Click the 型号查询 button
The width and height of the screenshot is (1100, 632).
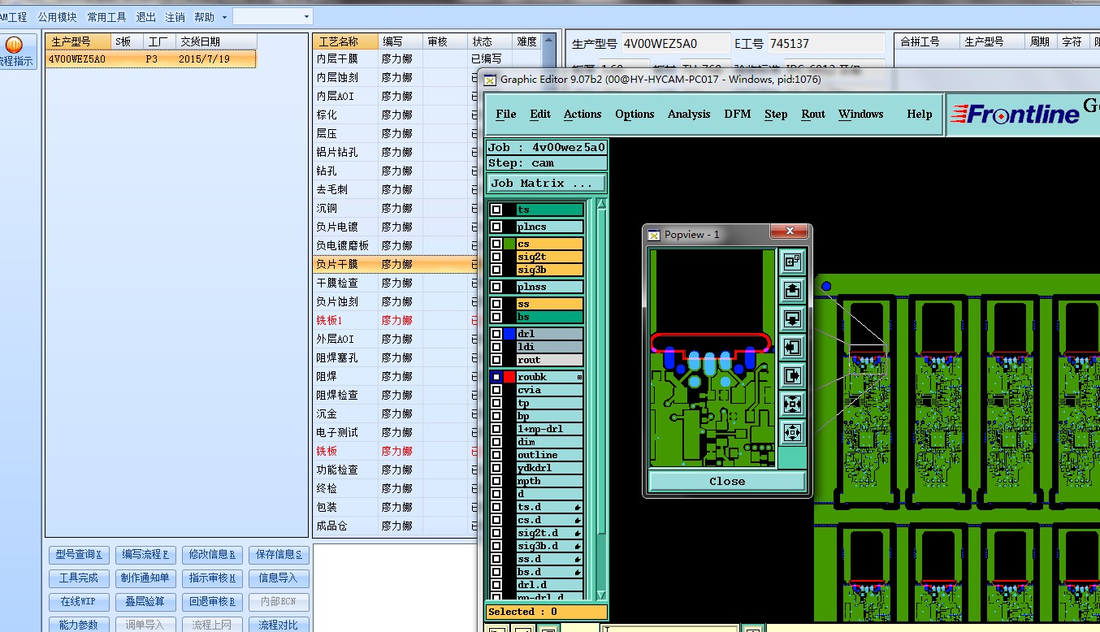79,555
